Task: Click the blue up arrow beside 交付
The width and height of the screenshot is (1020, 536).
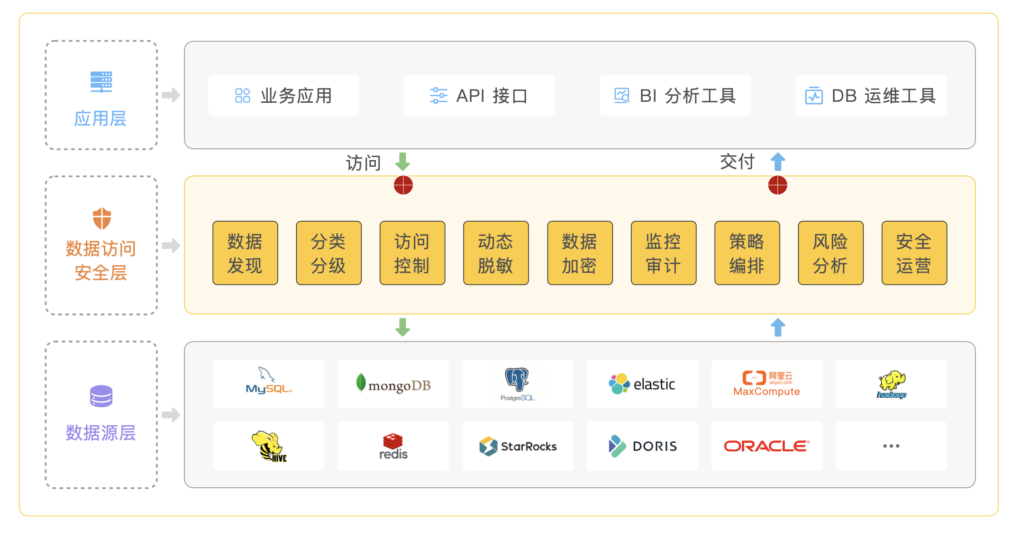Action: tap(777, 162)
